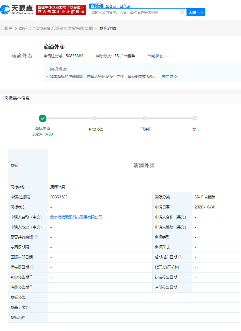Click the 天眼一下 search button
Screen dimensions: 241x331
pos(196,12)
